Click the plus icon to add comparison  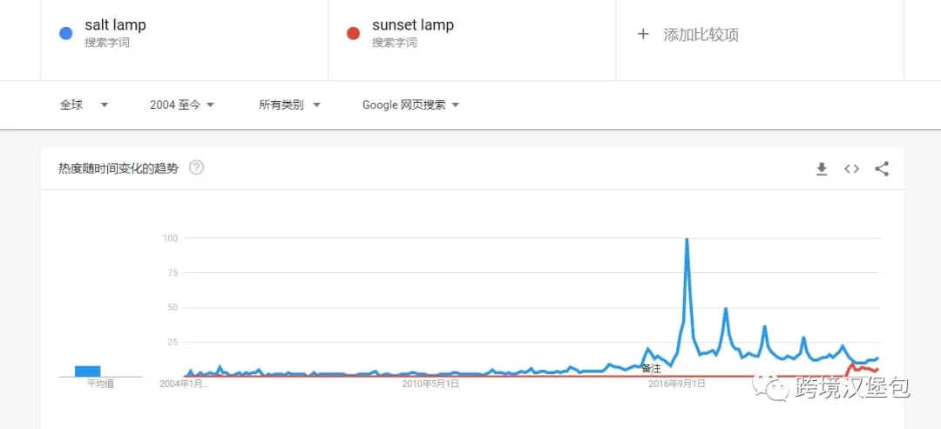pyautogui.click(x=643, y=34)
